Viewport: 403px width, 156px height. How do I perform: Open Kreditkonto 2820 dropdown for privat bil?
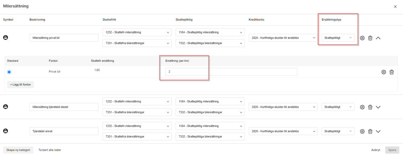click(x=283, y=38)
